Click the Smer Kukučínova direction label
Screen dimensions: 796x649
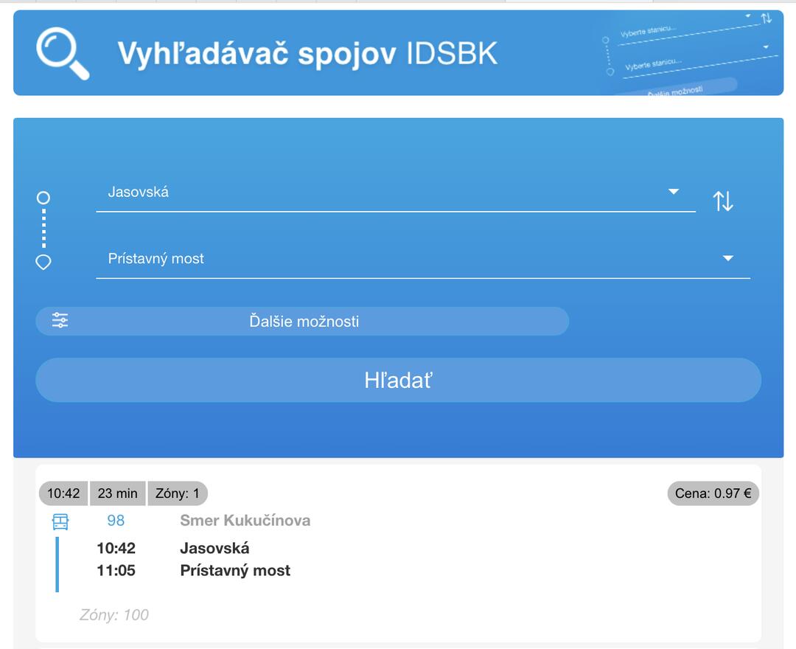point(245,521)
